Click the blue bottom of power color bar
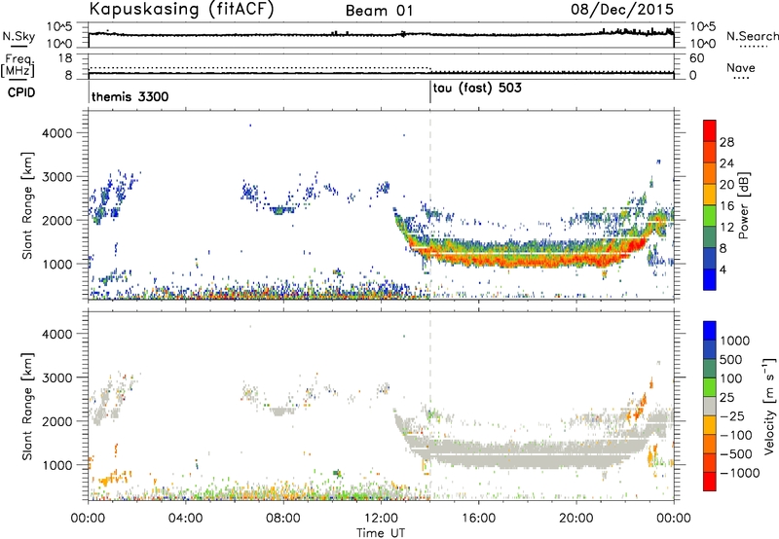This screenshot has width=779, height=539. coord(710,279)
